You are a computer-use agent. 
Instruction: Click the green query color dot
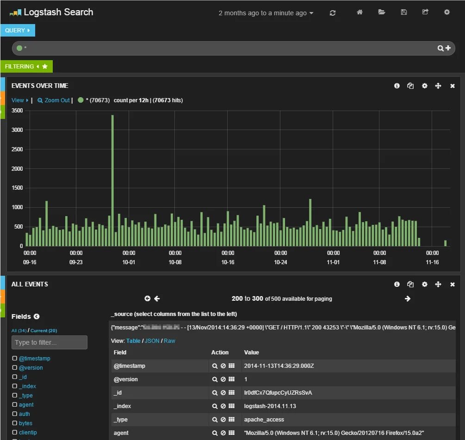(19, 48)
